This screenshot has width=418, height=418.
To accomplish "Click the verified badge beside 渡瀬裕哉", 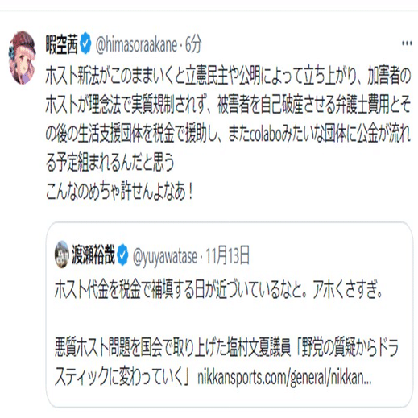I will [x=123, y=255].
